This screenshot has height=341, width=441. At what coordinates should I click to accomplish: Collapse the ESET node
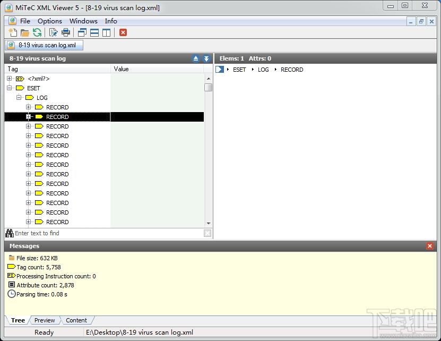tap(9, 88)
